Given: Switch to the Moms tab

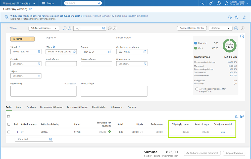Looking at the screenshot, I should pyautogui.click(x=19, y=107).
